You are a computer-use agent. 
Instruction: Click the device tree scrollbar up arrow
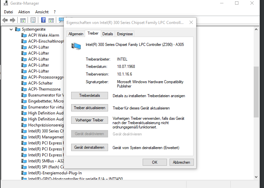[x=256, y=30]
